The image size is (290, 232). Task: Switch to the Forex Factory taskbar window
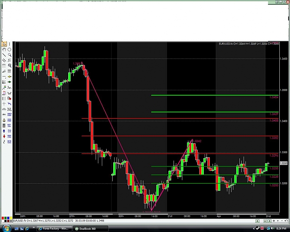54,229
